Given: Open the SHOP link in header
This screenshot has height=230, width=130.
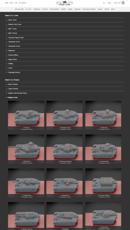Looking at the screenshot, I should 11,3.
